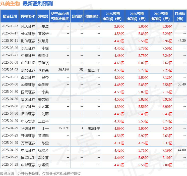Click the 覆盖时长 column header
187x176 pixels.
pyautogui.click(x=92, y=16)
